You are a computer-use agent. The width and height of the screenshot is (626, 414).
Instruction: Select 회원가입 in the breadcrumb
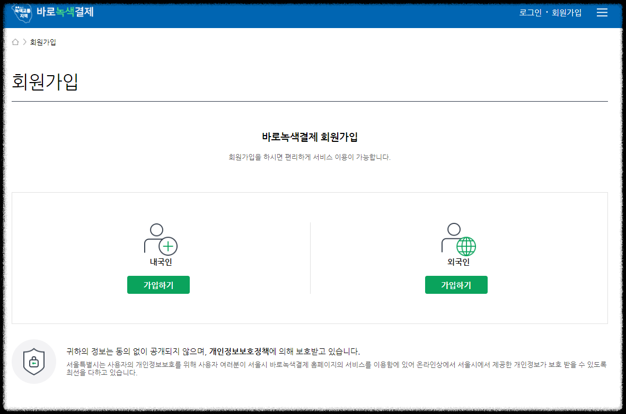point(43,42)
